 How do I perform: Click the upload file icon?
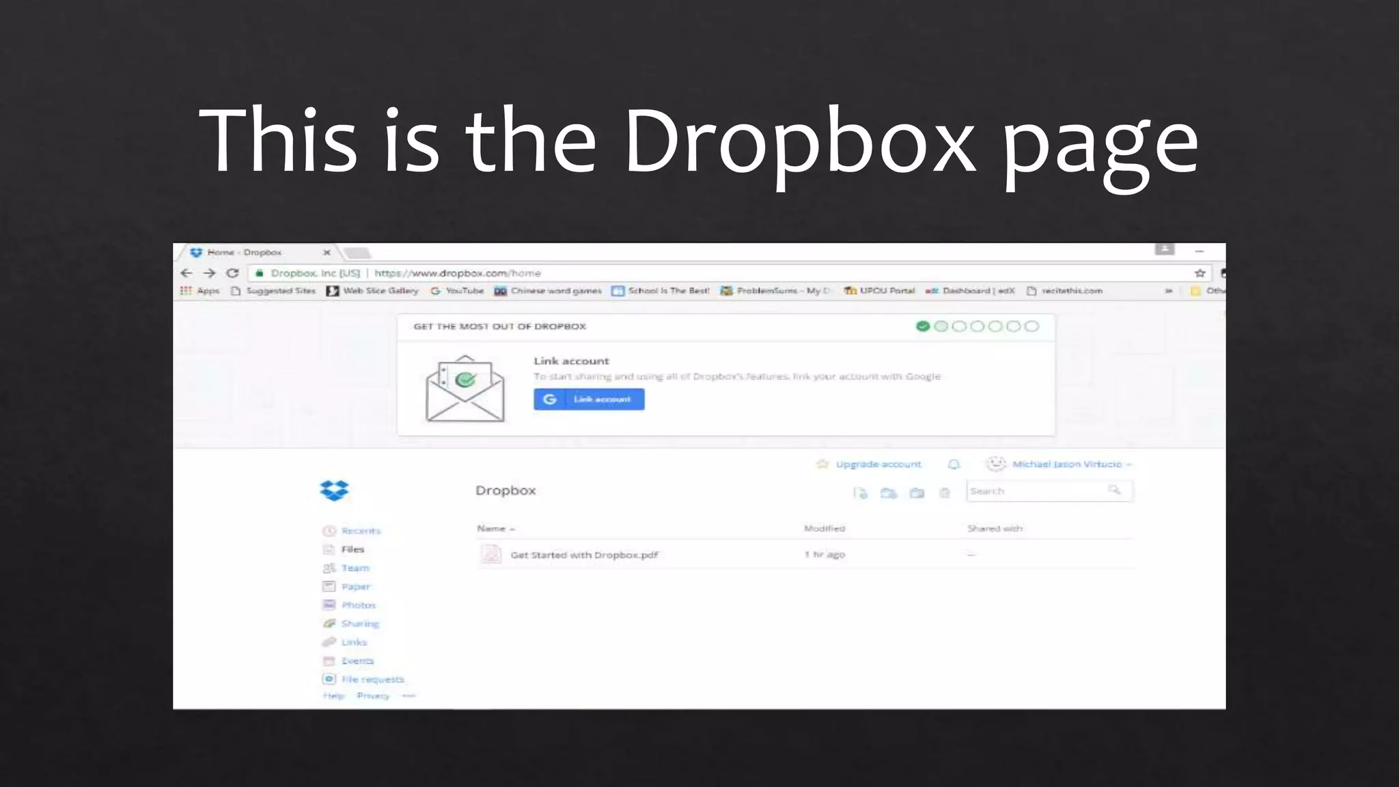coord(861,493)
